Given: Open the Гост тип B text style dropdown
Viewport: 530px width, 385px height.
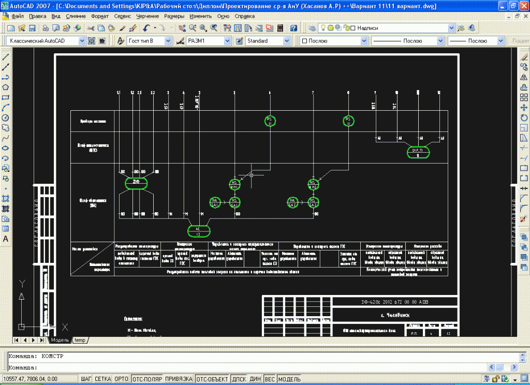Looking at the screenshot, I should click(x=168, y=41).
